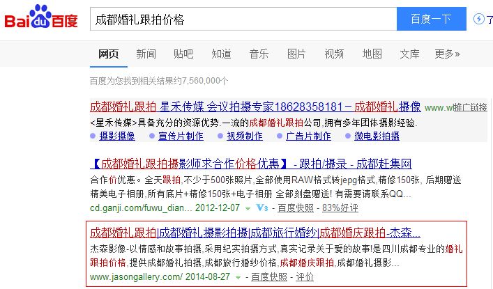Click small square icon before 微电影拍摄
The image size is (493, 289).
click(348, 136)
